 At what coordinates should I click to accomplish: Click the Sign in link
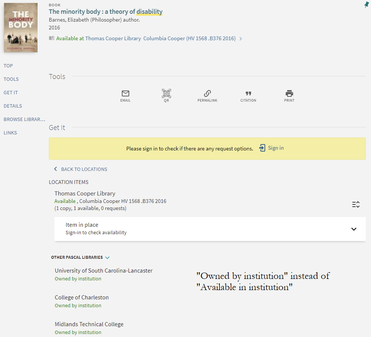(276, 148)
